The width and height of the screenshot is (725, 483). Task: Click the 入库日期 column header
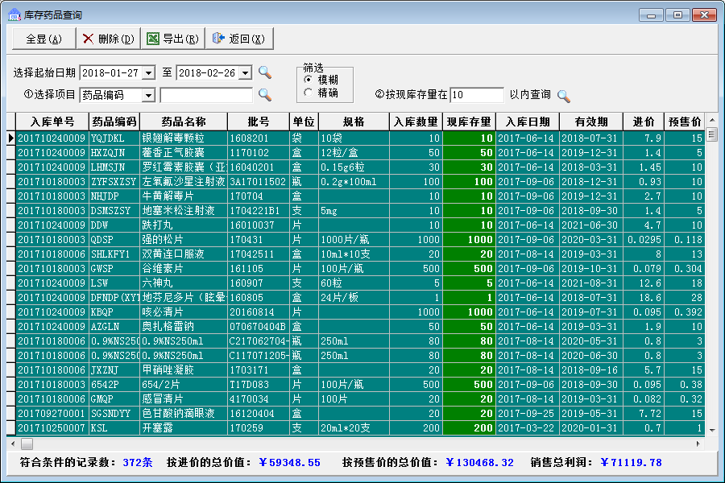click(x=528, y=122)
